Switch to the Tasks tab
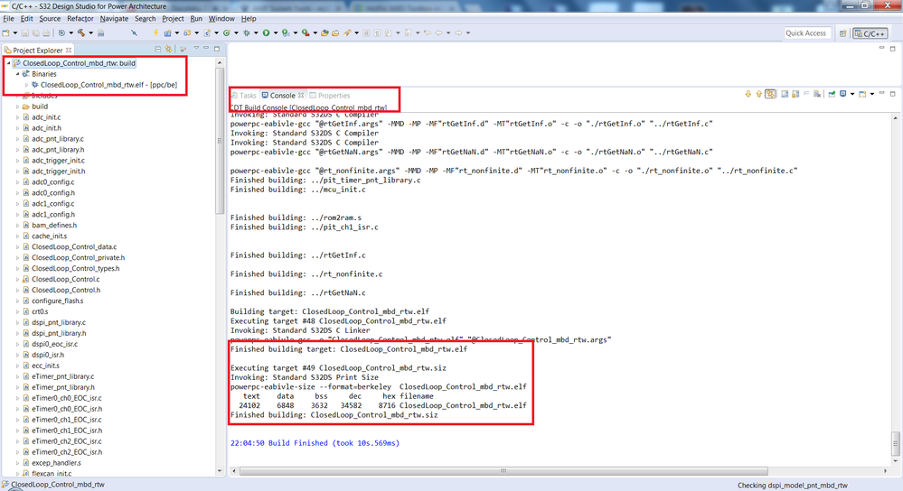Viewport: 903px width, 491px height. pyautogui.click(x=244, y=96)
